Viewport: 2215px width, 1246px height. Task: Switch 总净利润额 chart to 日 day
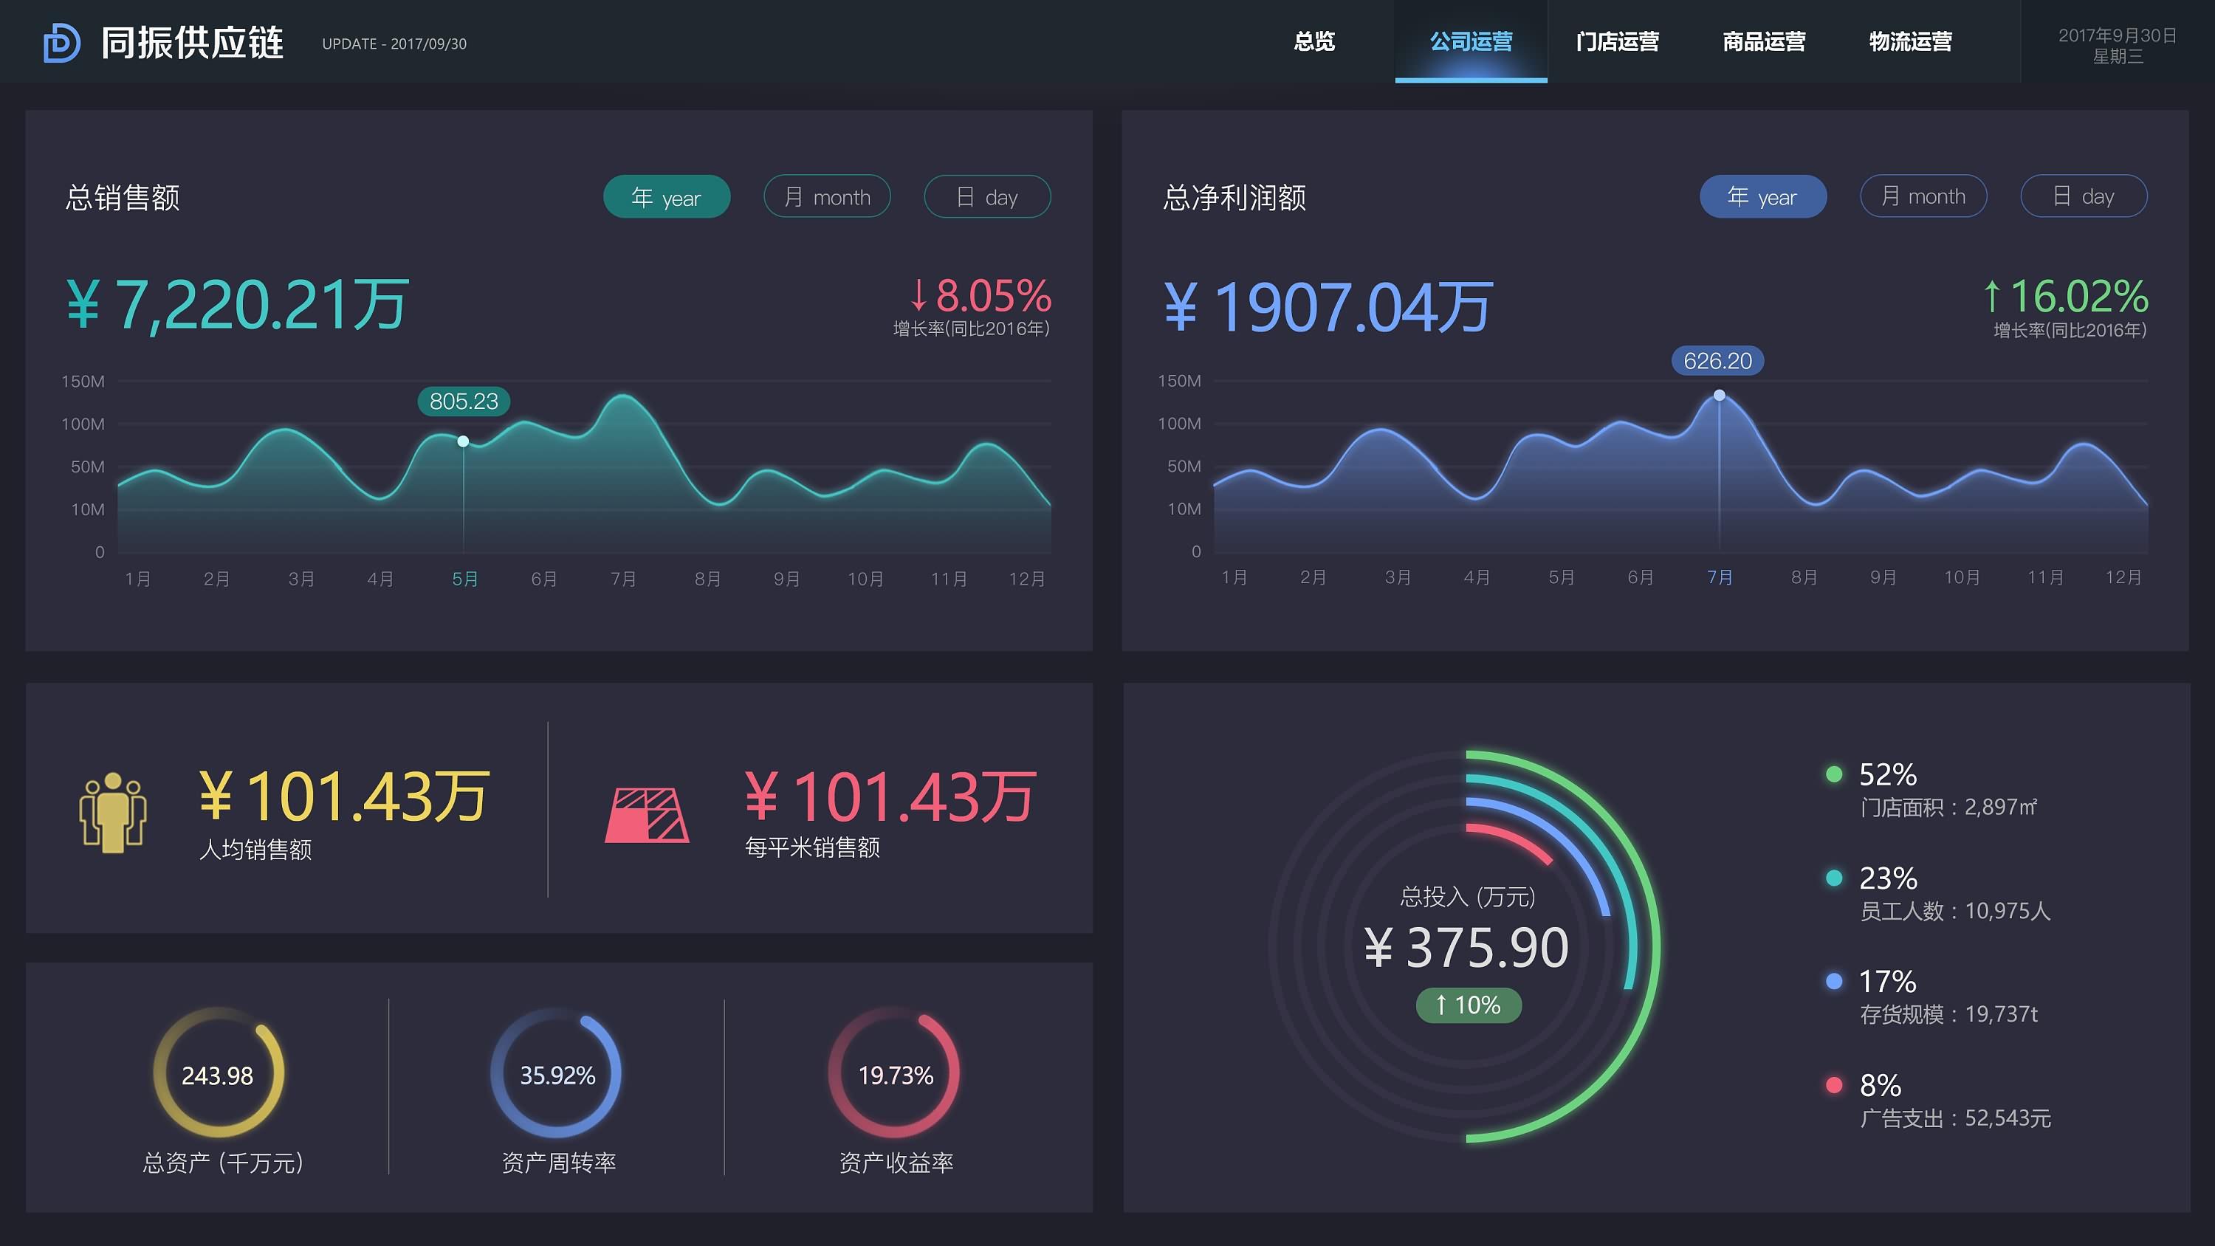[2084, 196]
